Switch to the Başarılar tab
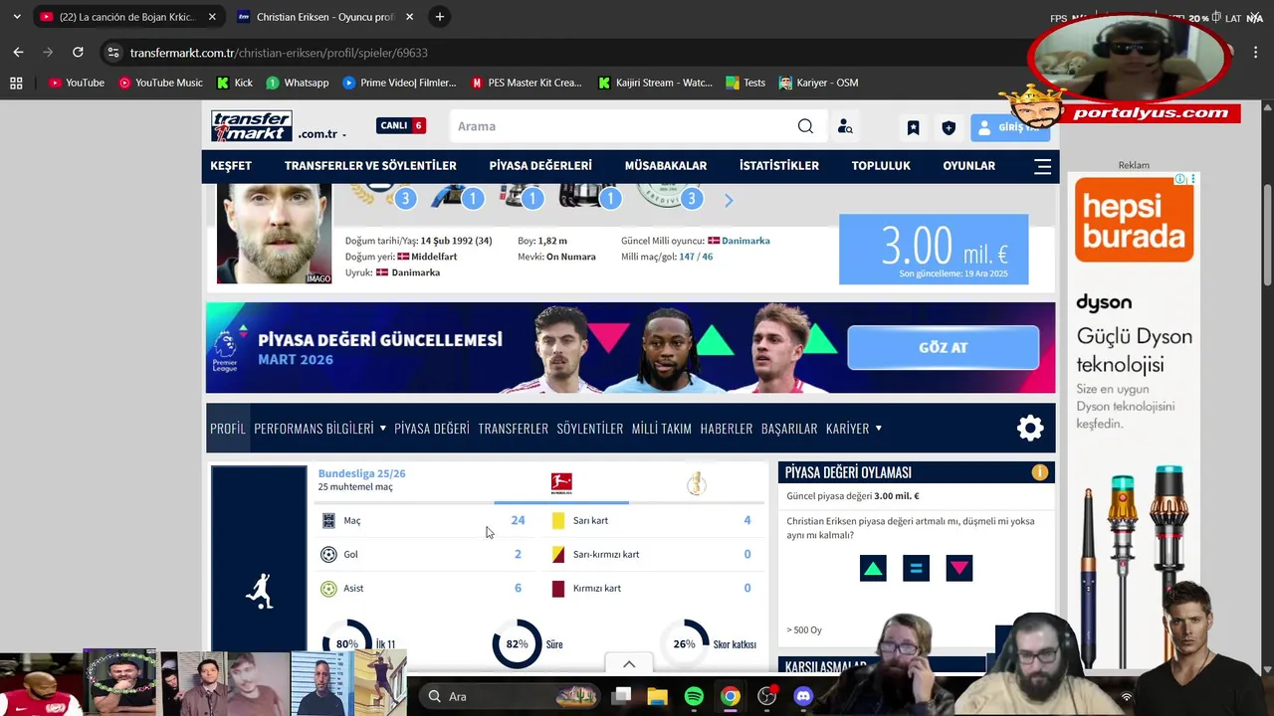The image size is (1274, 716). (x=789, y=429)
